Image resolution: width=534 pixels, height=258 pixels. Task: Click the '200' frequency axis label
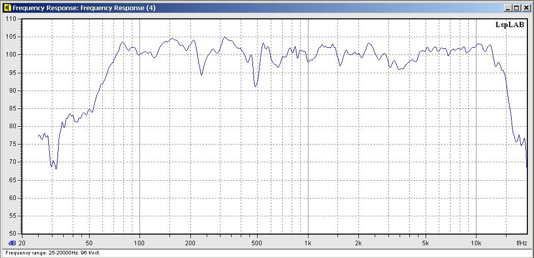tap(190, 243)
